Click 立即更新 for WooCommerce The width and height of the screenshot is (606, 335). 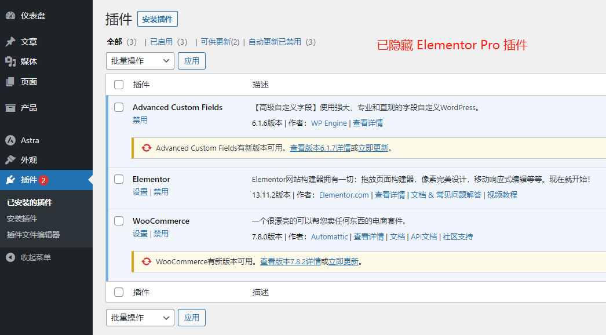344,261
